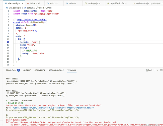The height and width of the screenshot is (126, 163).
Task: Switch to the index.html tab
Action: tap(35, 3)
